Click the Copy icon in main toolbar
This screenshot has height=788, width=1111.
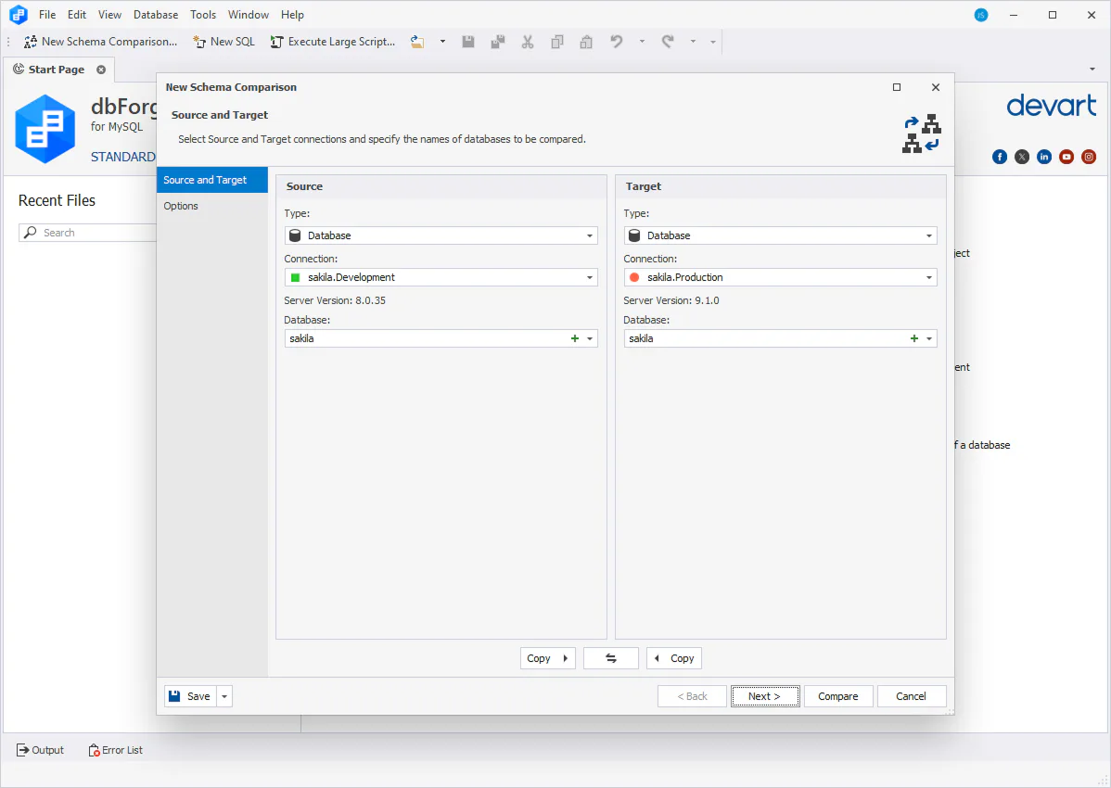(557, 42)
